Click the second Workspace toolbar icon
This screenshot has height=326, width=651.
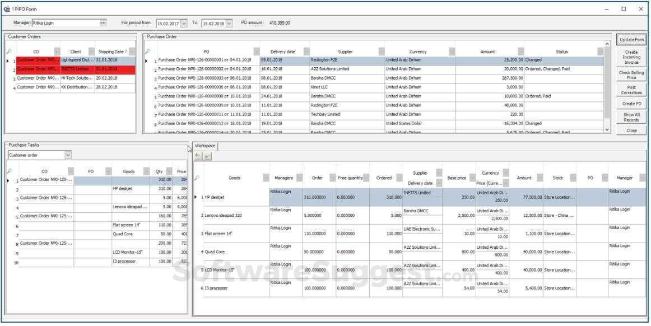[x=207, y=156]
